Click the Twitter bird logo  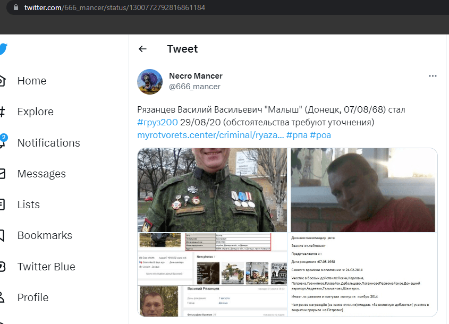(x=3, y=49)
